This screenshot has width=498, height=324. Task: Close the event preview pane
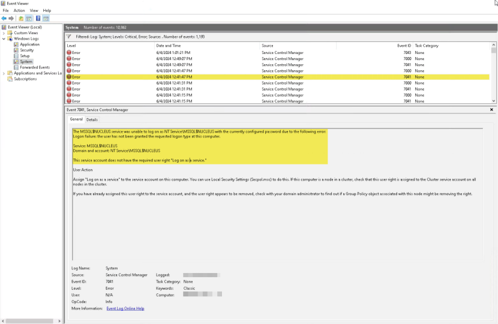click(x=491, y=110)
